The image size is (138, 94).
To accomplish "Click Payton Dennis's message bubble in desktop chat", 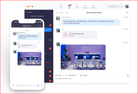I will (90, 22).
